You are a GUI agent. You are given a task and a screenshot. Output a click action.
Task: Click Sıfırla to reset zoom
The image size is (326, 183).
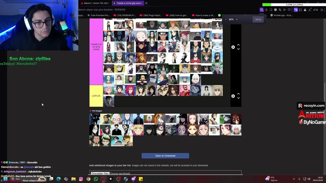click(258, 19)
